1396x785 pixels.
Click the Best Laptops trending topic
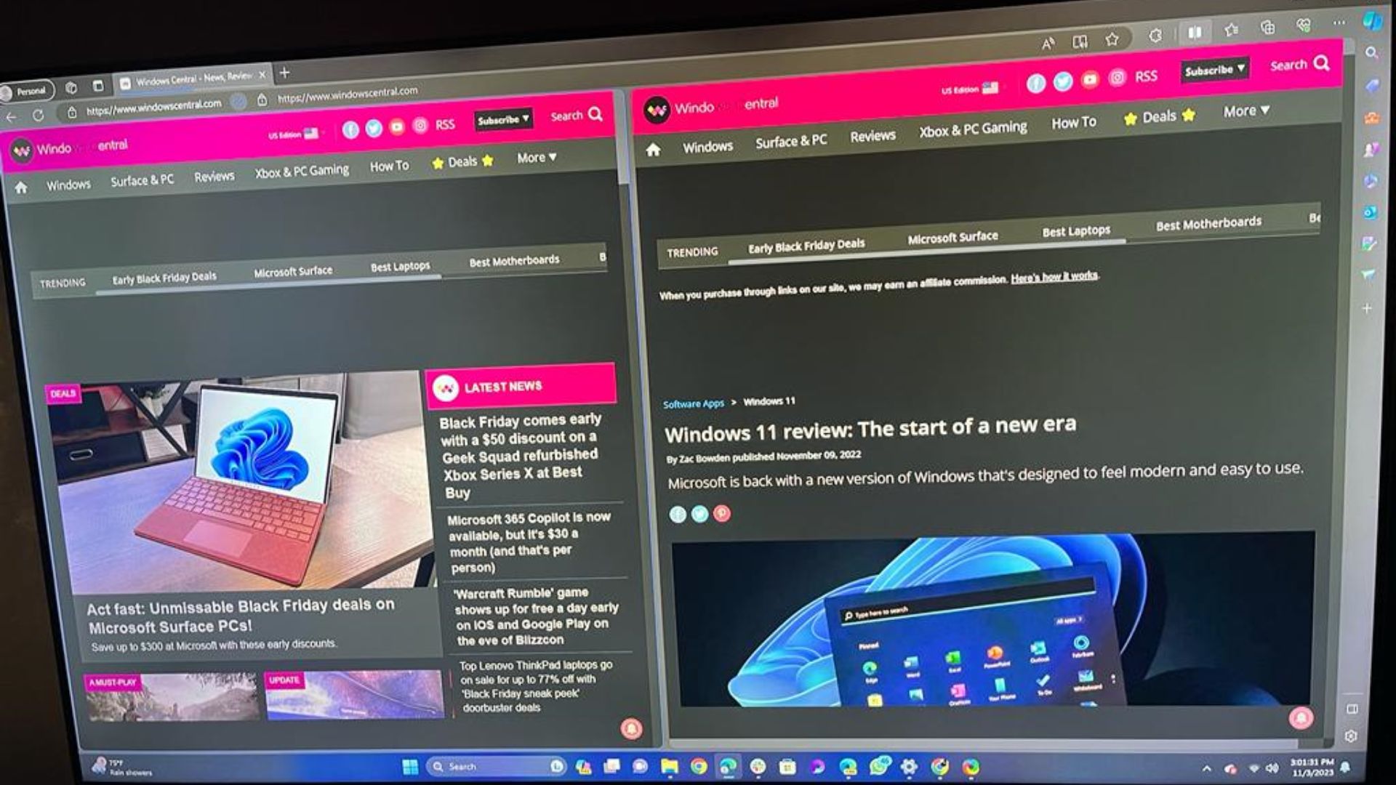[x=401, y=267]
